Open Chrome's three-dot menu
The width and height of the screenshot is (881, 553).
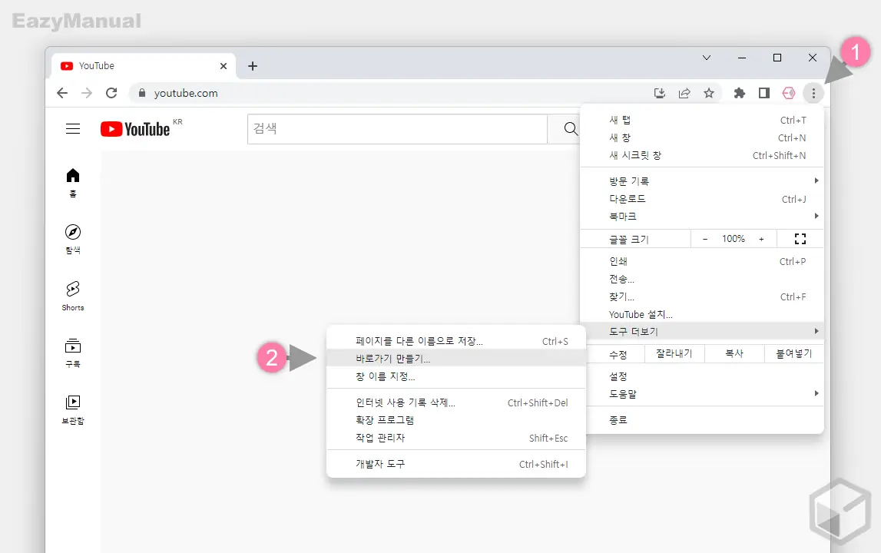(813, 93)
